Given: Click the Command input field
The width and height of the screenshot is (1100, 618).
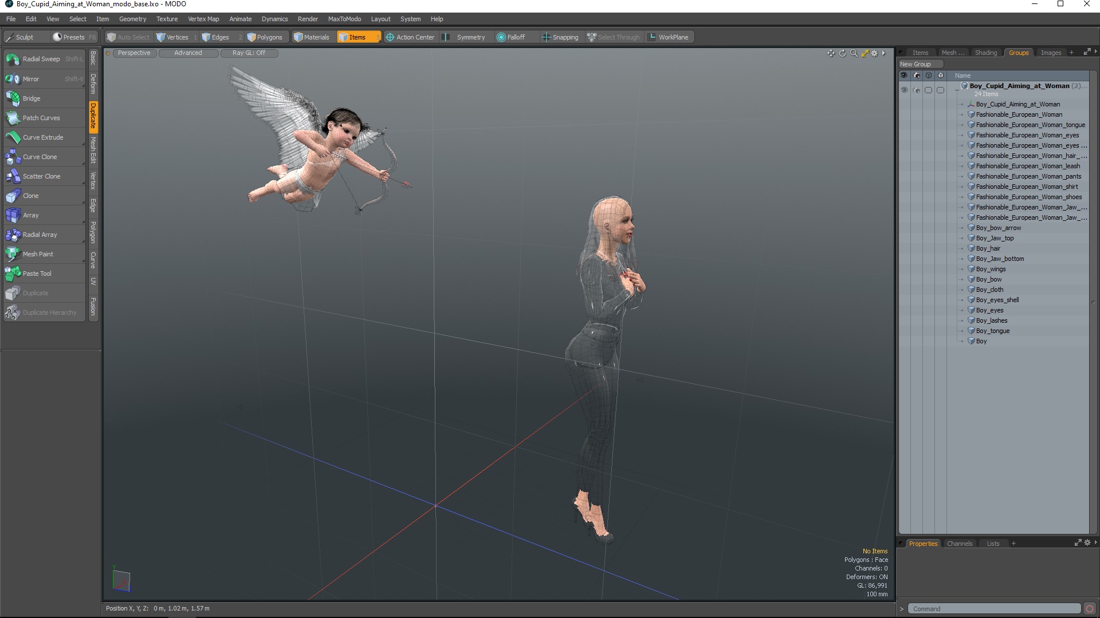Looking at the screenshot, I should (995, 609).
